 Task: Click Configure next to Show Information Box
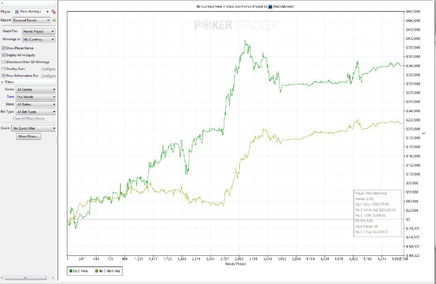(x=48, y=76)
